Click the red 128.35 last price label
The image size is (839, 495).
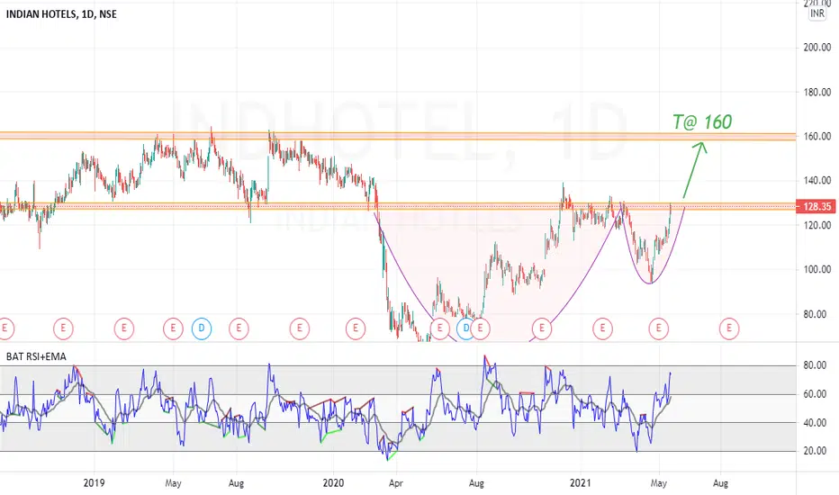coord(816,207)
